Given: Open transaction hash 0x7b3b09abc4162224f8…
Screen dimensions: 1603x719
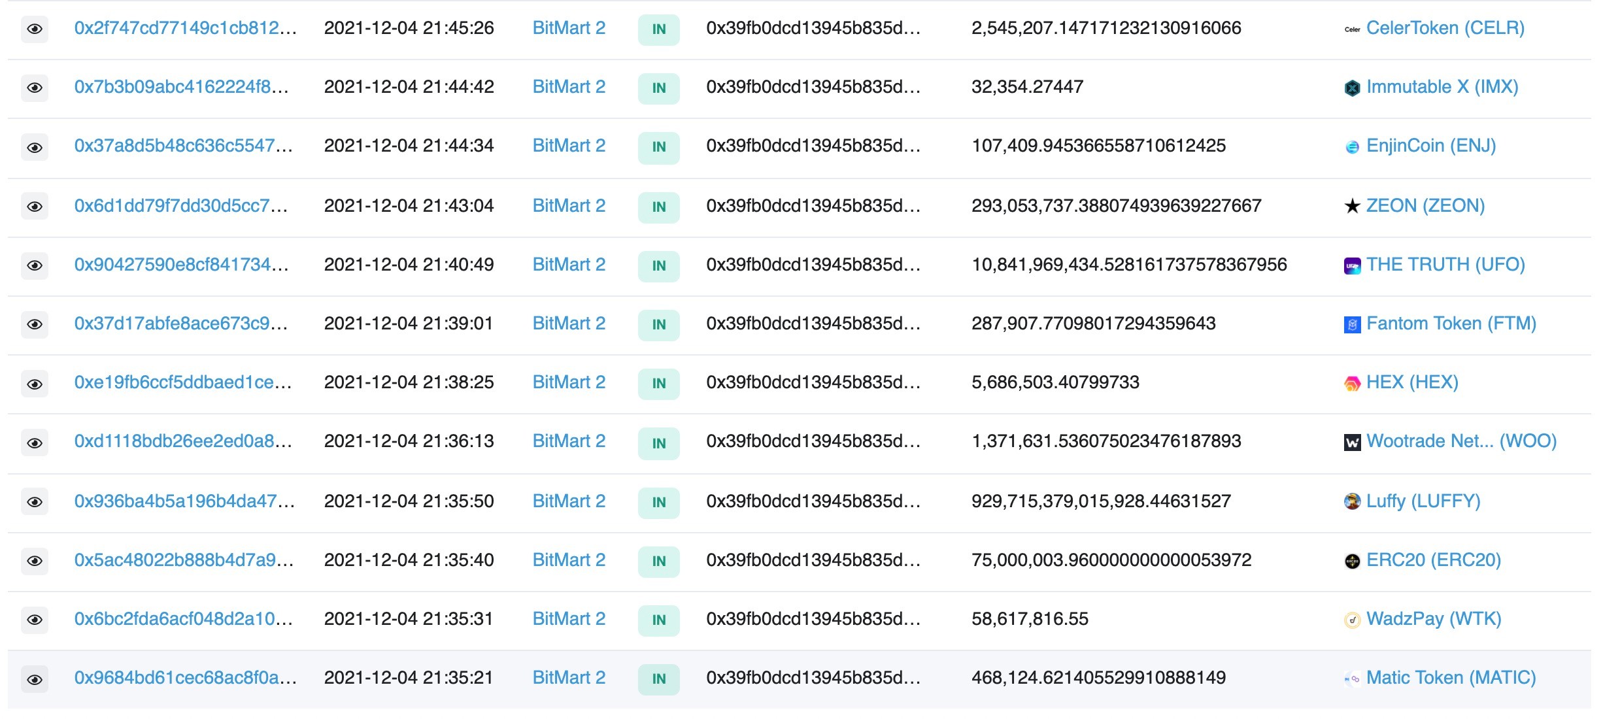Looking at the screenshot, I should pos(182,87).
